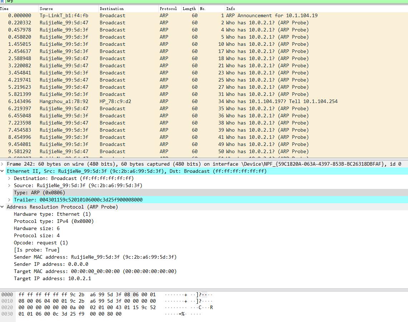Select the Type: ARP (0x0806) field
The image size is (408, 322).
39,192
